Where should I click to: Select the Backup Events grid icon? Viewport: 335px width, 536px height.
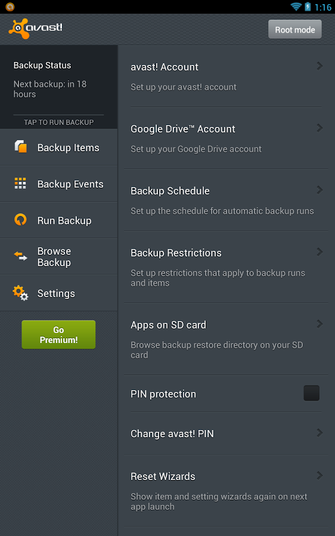point(20,183)
